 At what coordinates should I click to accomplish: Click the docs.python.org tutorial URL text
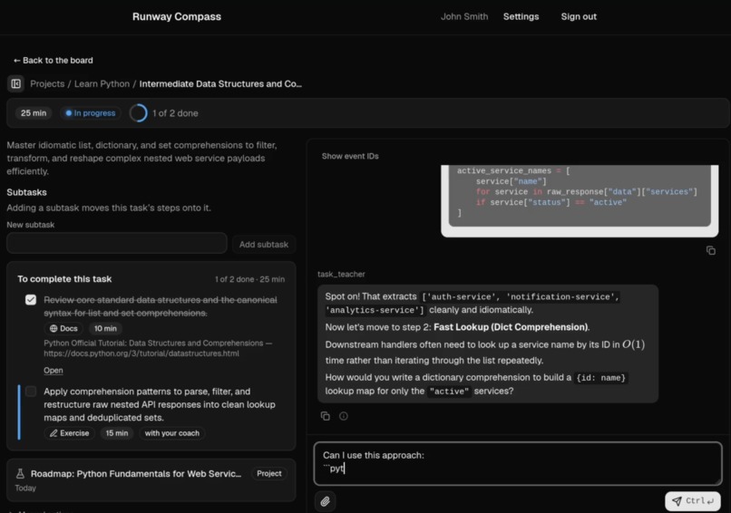[x=141, y=353]
